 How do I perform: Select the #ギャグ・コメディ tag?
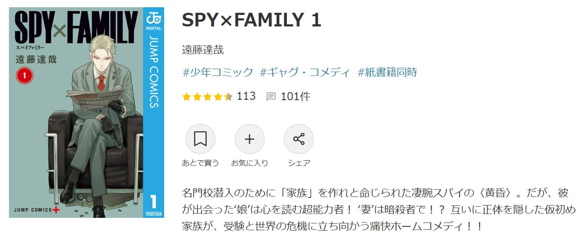(x=305, y=72)
